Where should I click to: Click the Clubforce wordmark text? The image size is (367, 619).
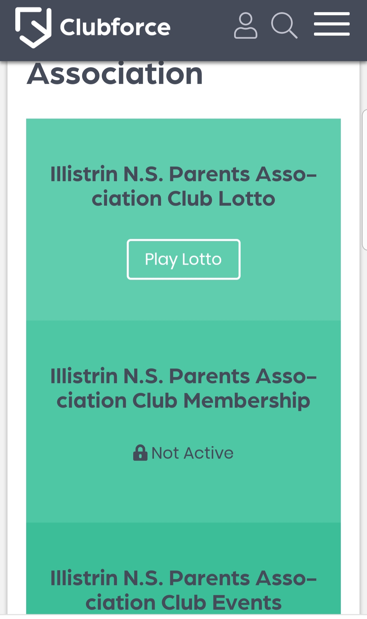pos(115,27)
